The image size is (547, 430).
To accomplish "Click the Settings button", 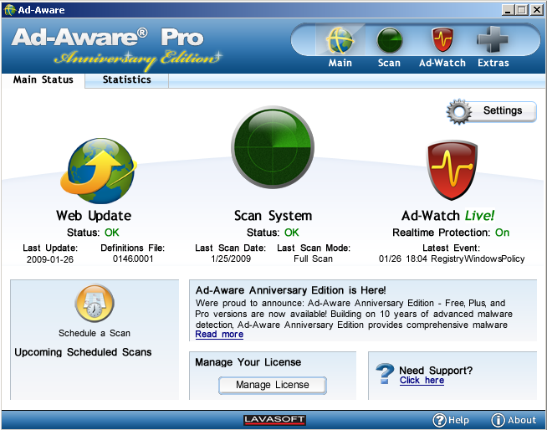I will pos(492,111).
